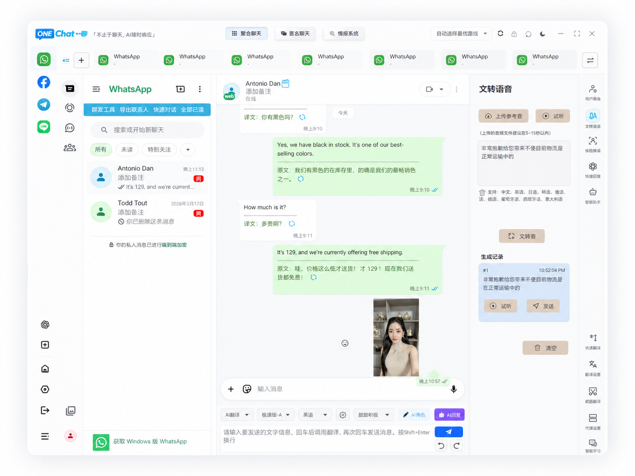Click 全部已读 in the blue menu bar
This screenshot has width=635, height=476.
point(192,110)
